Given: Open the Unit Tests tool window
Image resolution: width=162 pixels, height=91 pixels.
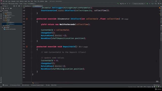Looking at the screenshot, I should pos(26,85).
